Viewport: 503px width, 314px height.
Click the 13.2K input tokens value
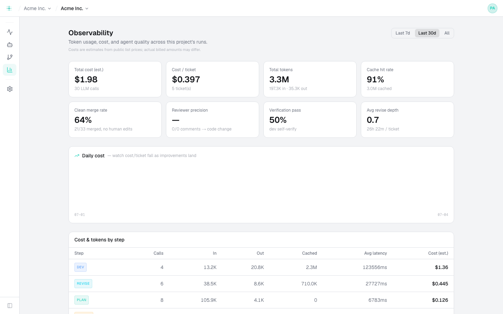point(210,267)
